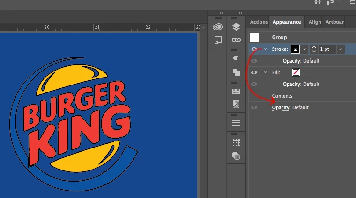Click the white Group thumbnail swatch
Image resolution: width=356 pixels, height=198 pixels.
point(254,37)
